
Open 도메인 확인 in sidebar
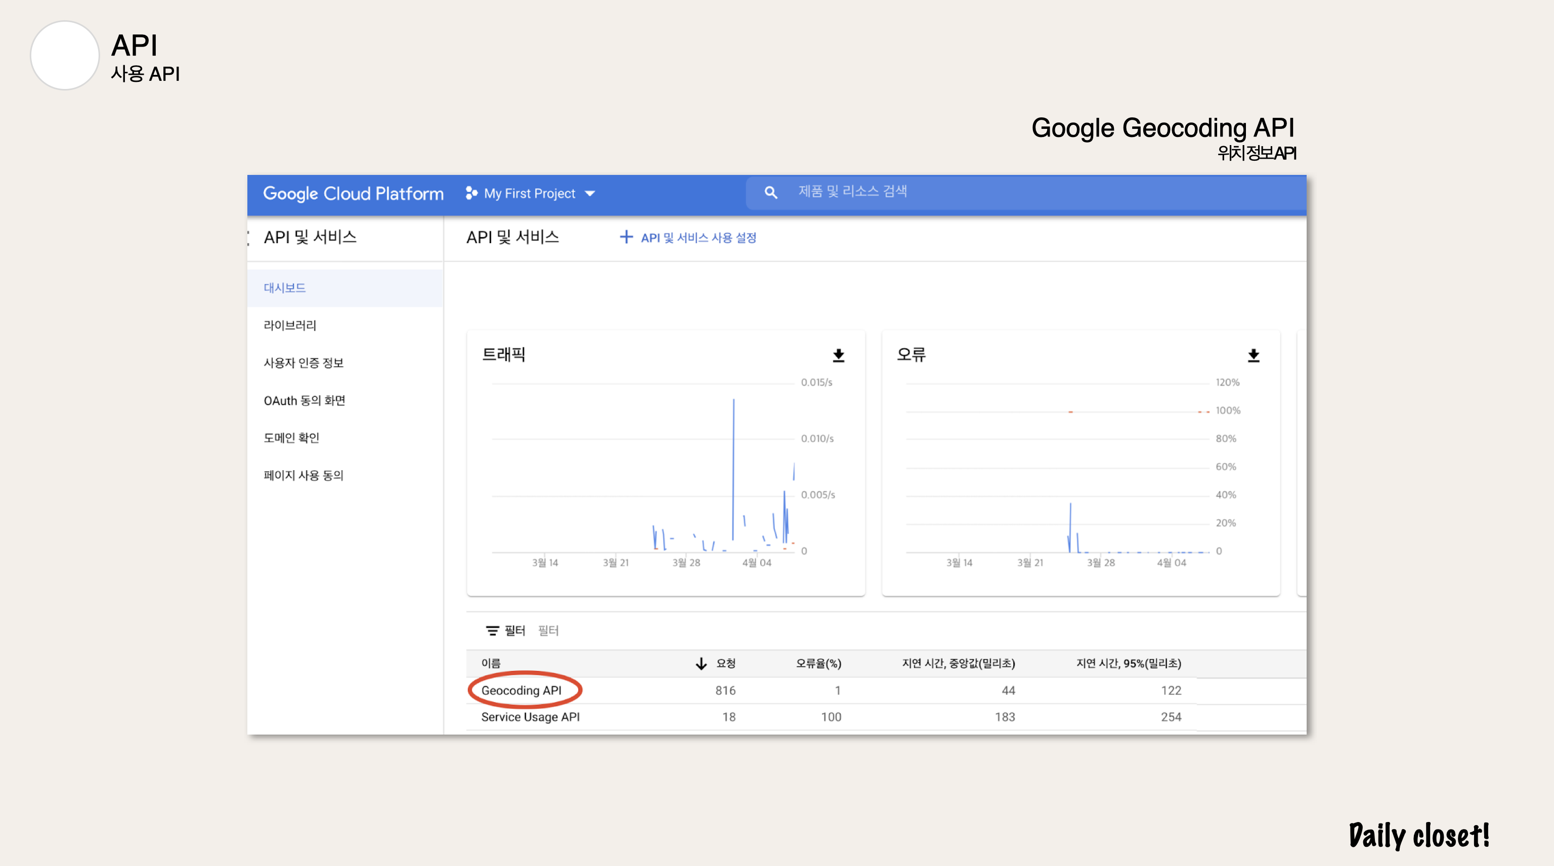tap(291, 438)
